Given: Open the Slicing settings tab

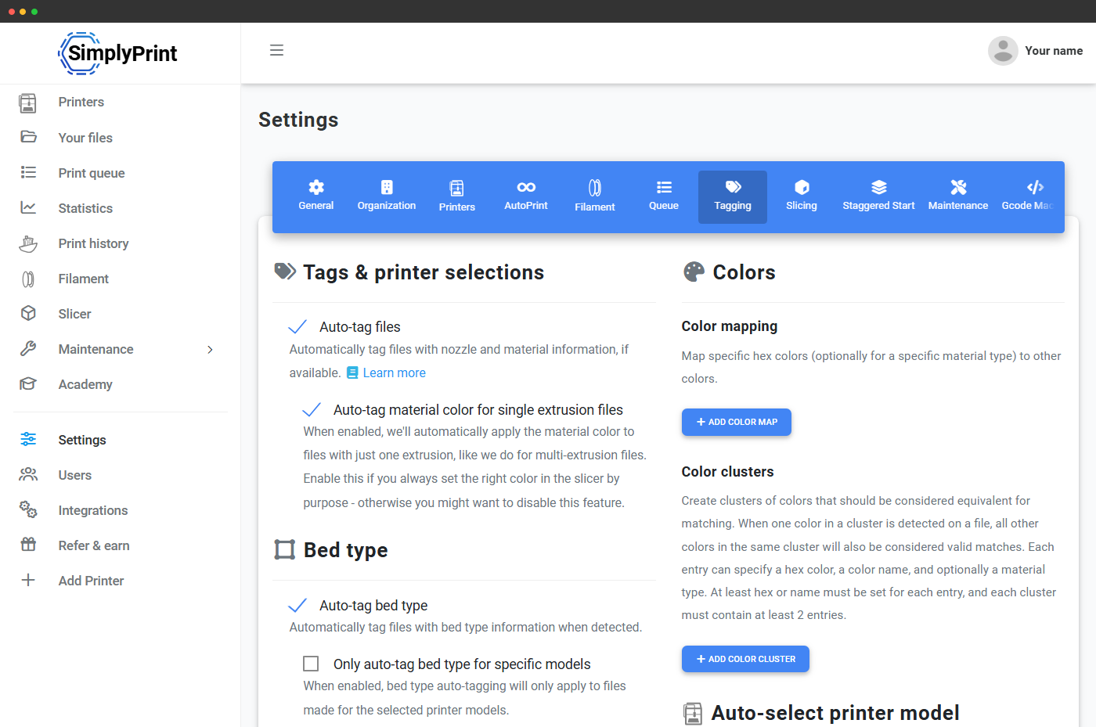Looking at the screenshot, I should pyautogui.click(x=802, y=196).
